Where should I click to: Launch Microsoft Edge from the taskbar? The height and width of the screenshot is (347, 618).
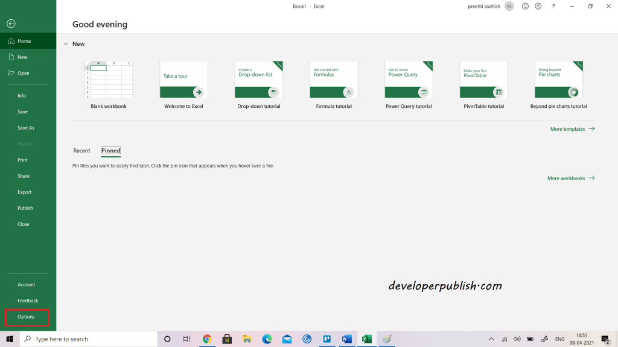click(x=267, y=339)
